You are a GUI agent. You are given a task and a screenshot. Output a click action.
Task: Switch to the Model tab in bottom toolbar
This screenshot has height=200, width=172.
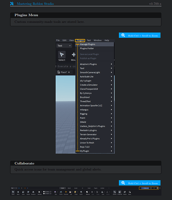[69, 188]
